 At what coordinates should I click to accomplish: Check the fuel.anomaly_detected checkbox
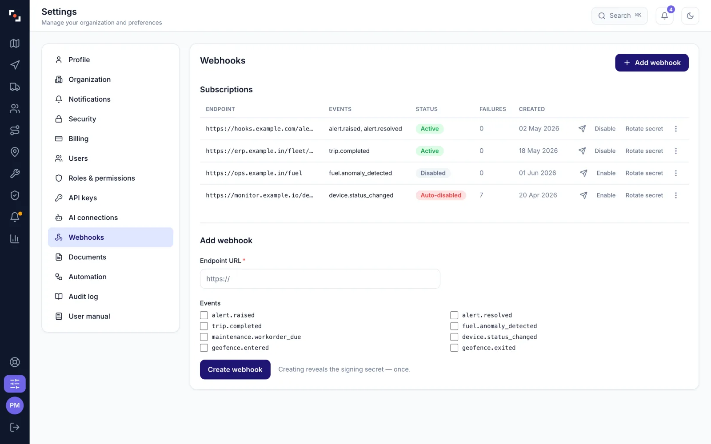[x=454, y=326]
